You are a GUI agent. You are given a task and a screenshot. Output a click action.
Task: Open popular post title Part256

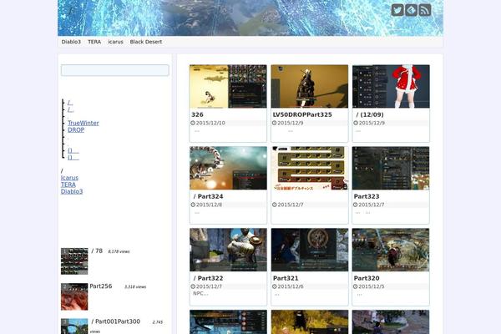pyautogui.click(x=101, y=286)
